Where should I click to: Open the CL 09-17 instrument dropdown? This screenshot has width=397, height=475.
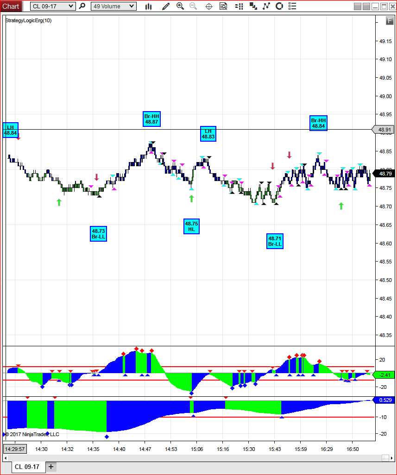[53, 6]
